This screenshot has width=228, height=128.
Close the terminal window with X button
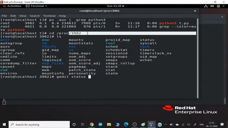pyautogui.click(x=195, y=11)
